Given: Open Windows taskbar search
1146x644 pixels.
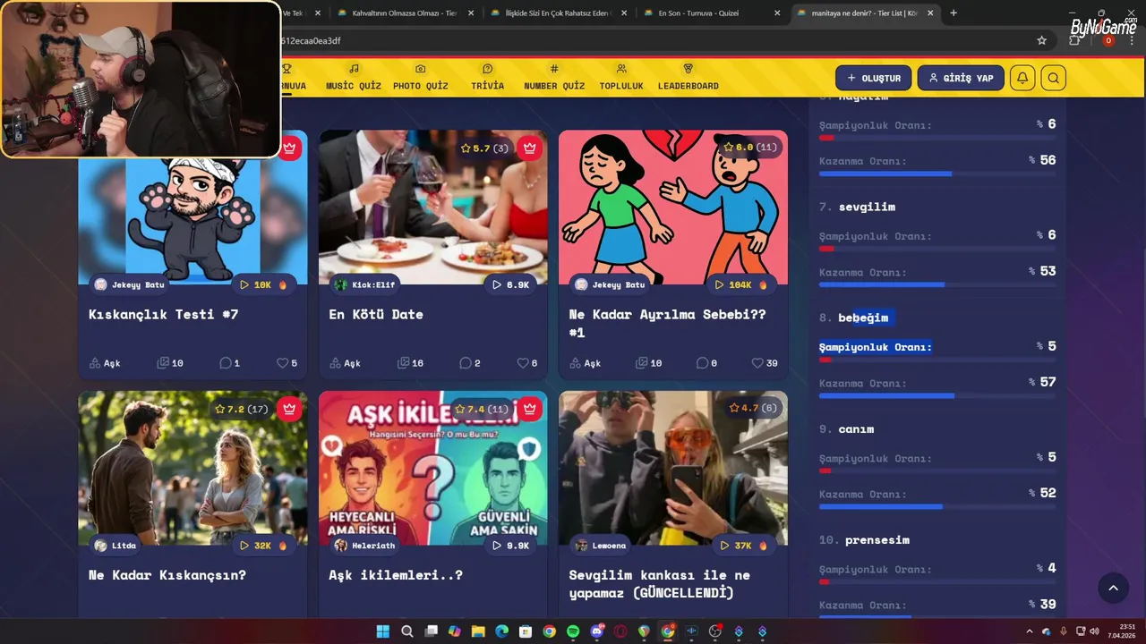Looking at the screenshot, I should [407, 631].
